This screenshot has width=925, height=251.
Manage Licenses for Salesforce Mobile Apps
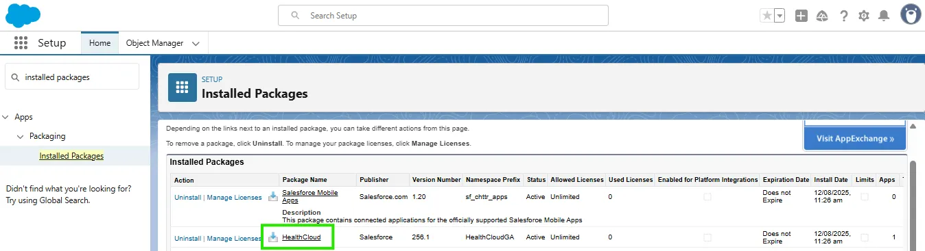tap(234, 197)
